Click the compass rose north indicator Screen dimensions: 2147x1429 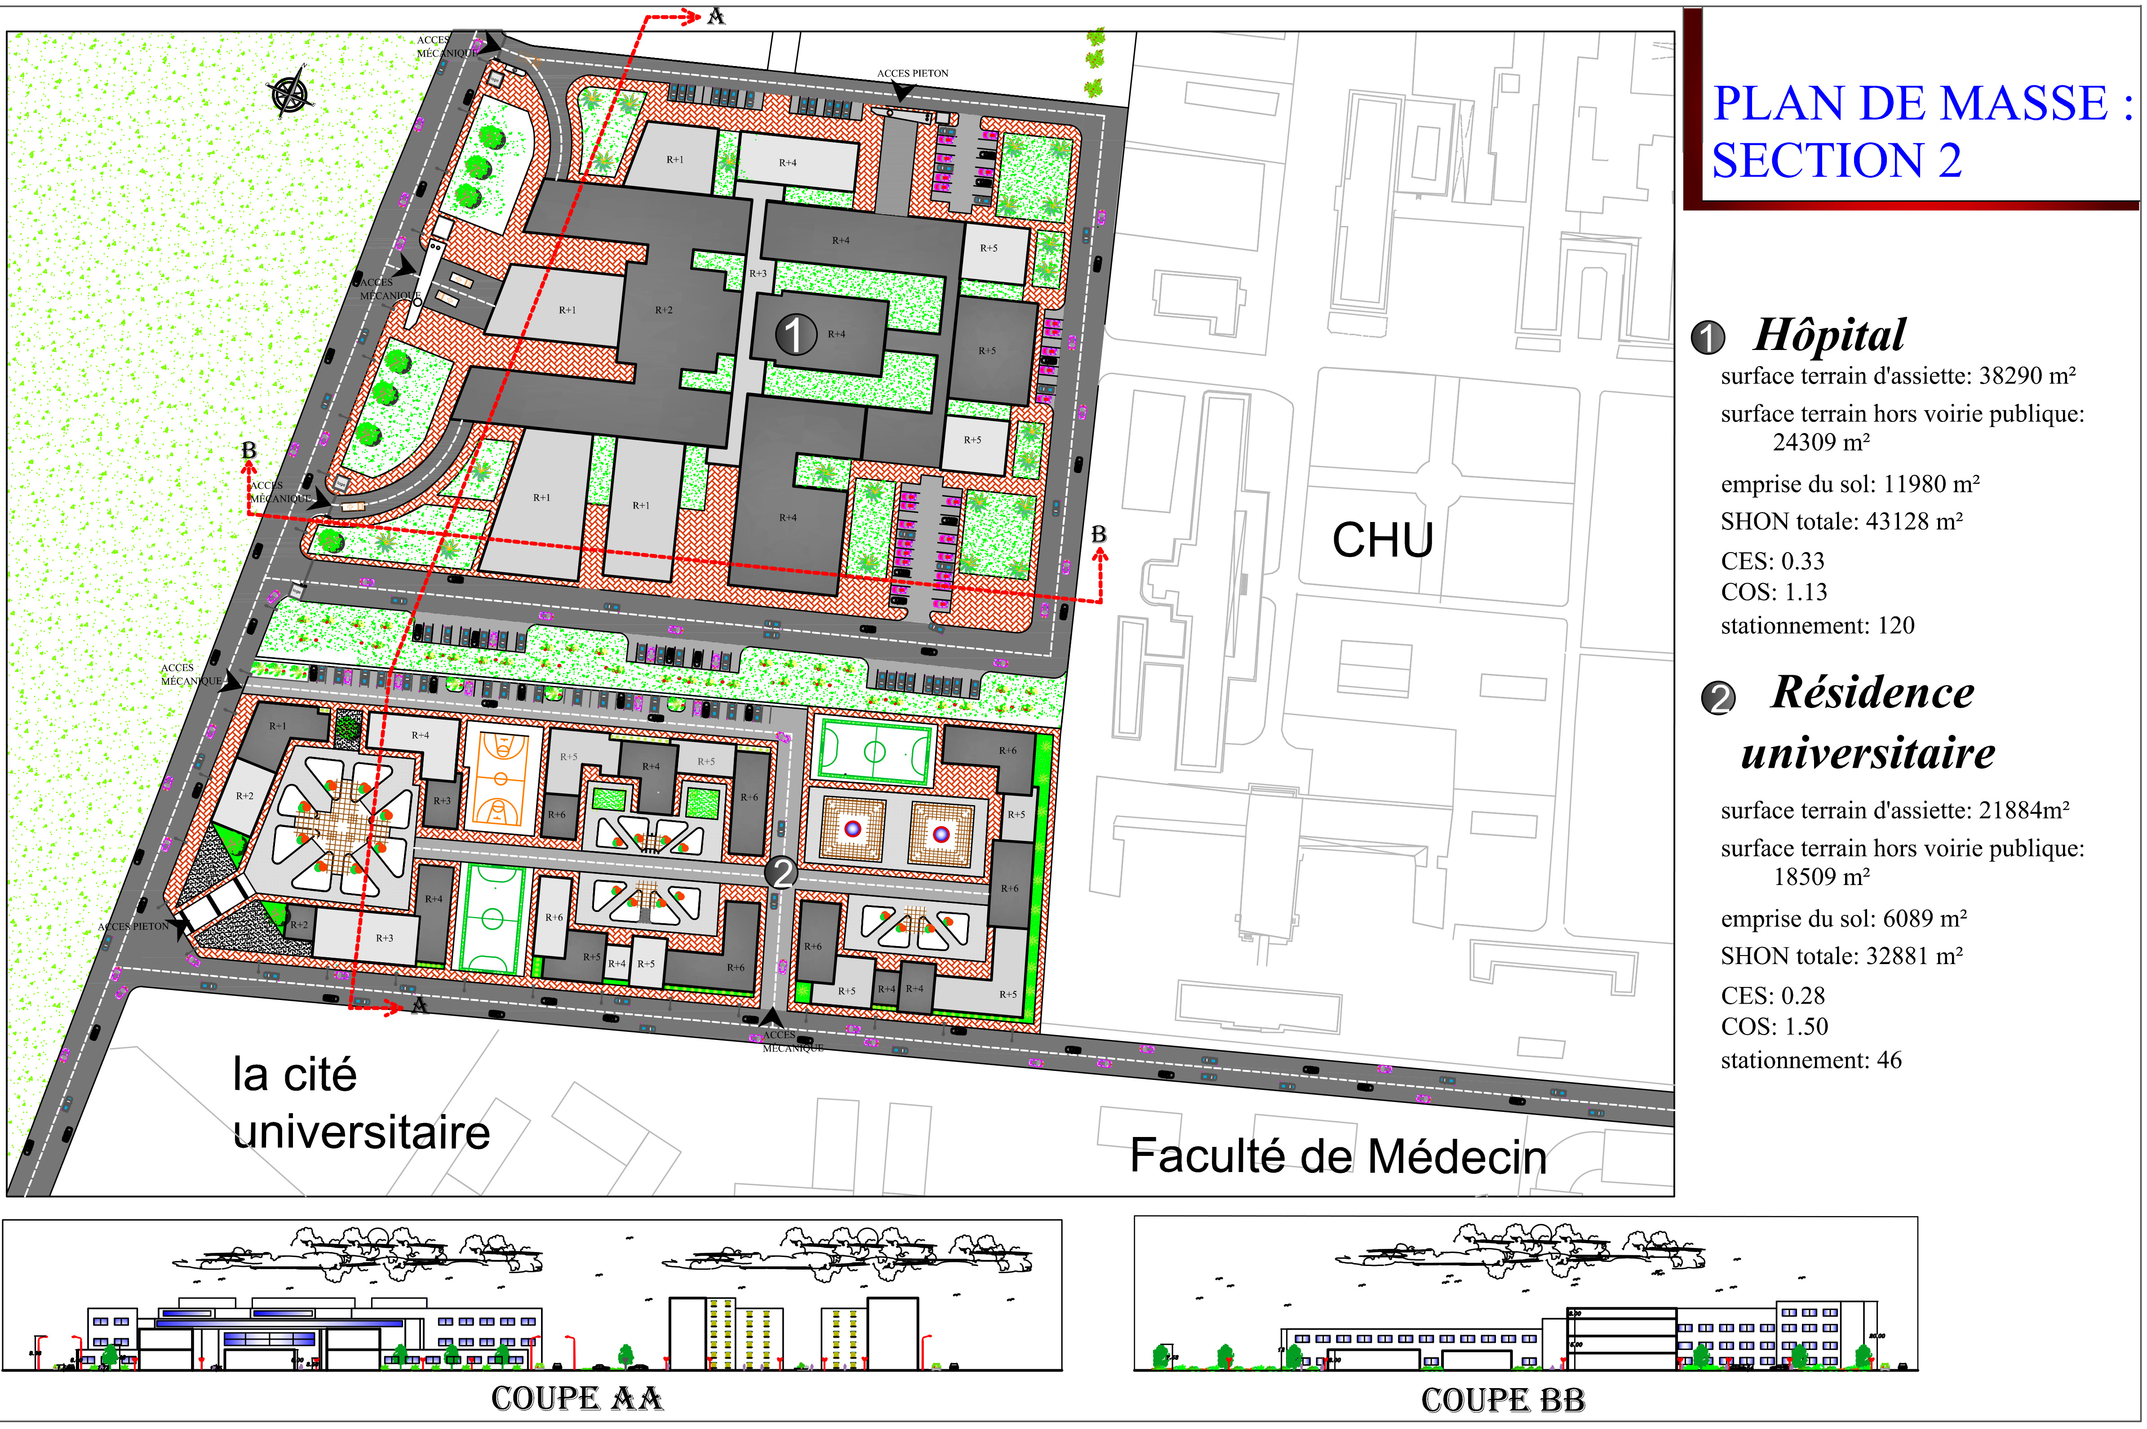(291, 92)
